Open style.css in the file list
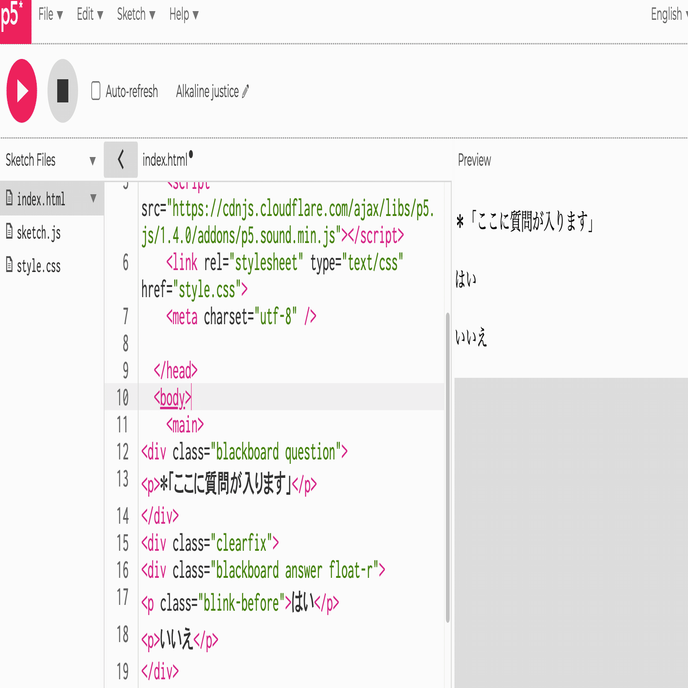Screen dimensions: 688x688 point(39,266)
